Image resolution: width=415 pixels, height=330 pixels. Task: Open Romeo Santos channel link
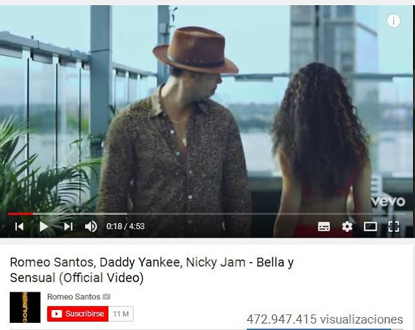coord(73,297)
